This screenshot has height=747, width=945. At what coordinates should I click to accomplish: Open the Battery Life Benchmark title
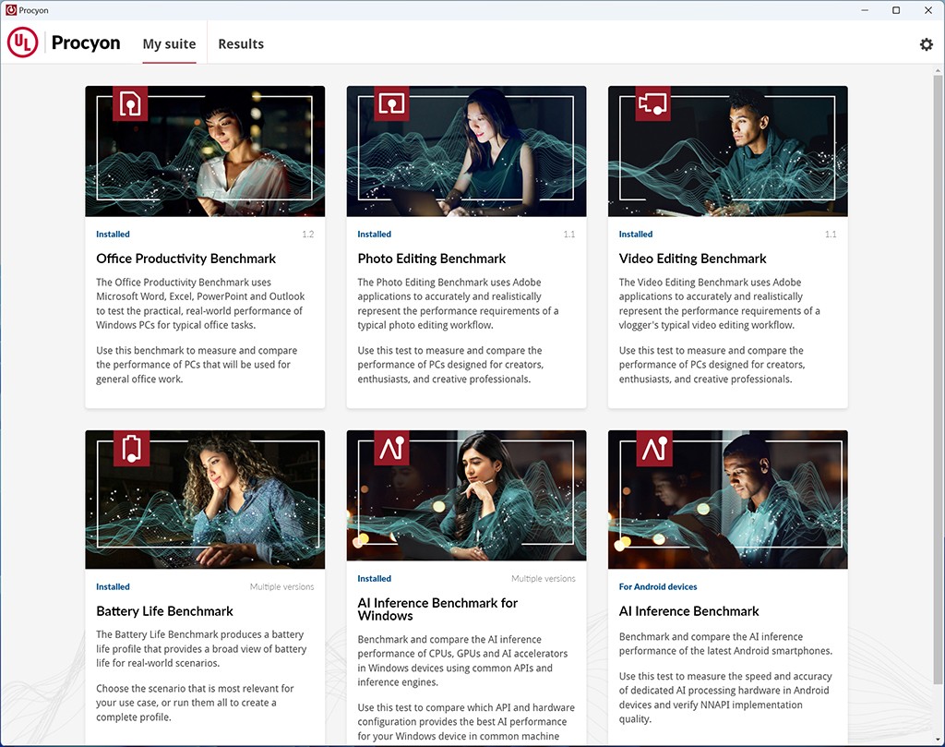164,611
